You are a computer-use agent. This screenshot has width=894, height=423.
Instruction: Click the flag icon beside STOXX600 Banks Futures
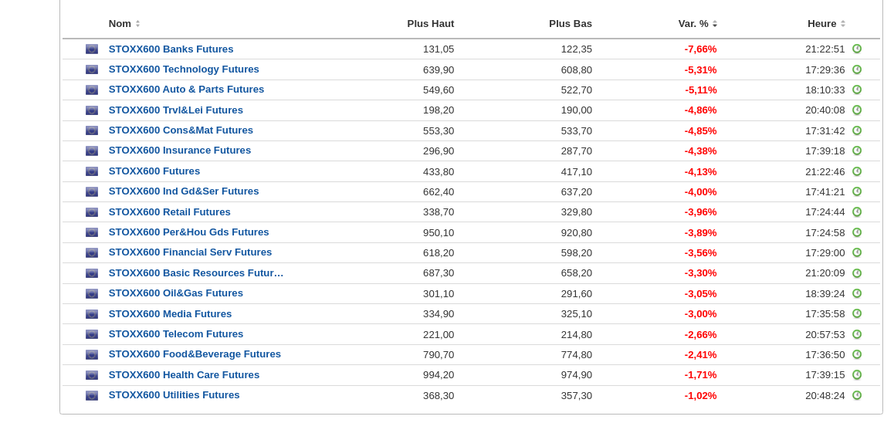[x=92, y=49]
